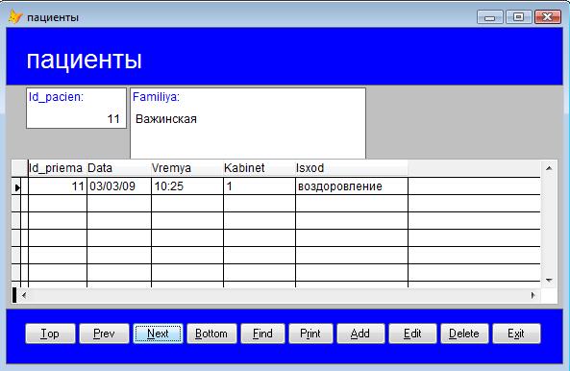This screenshot has height=371, width=570.
Task: Add a new patient record
Action: [360, 334]
